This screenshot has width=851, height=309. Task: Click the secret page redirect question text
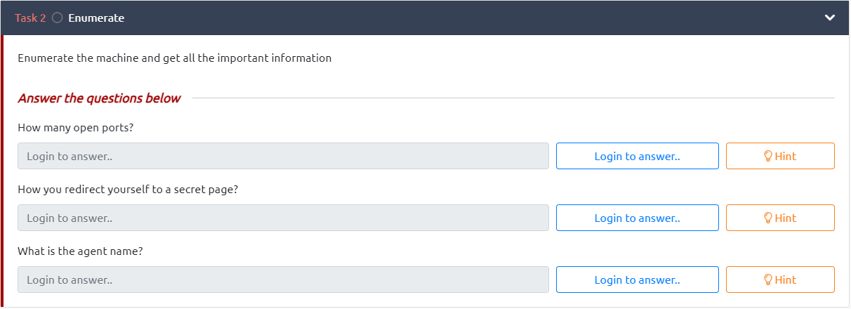click(128, 190)
